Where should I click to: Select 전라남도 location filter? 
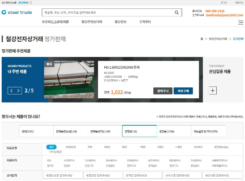tap(152, 166)
